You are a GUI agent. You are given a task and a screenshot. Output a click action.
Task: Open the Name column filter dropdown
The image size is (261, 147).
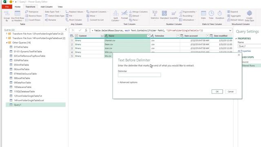[x=148, y=36]
